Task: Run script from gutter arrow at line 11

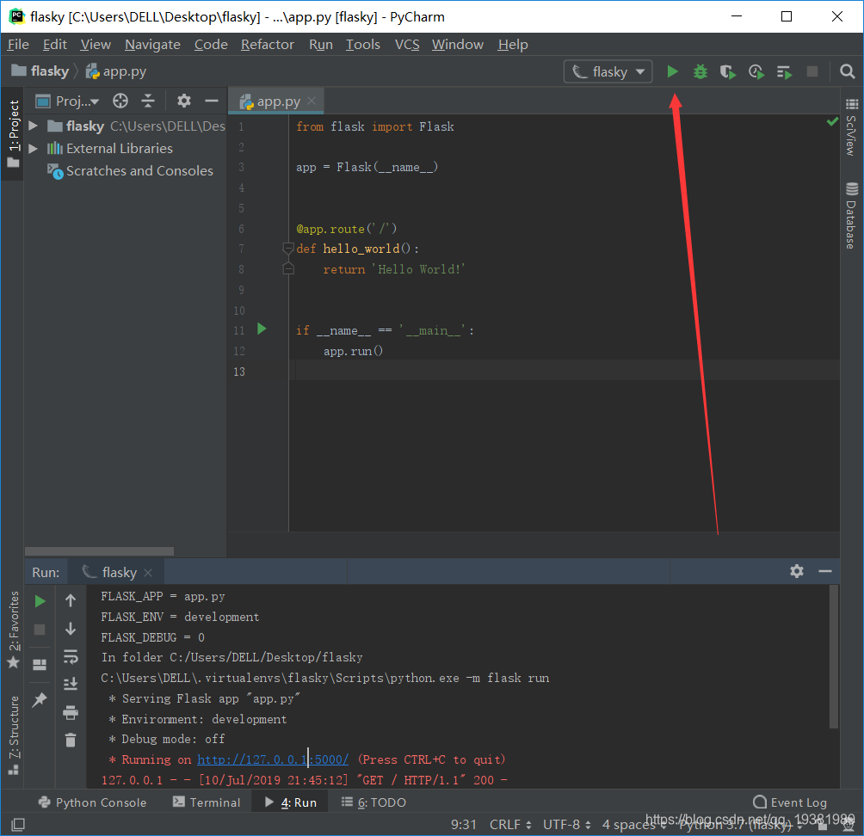Action: (x=262, y=329)
